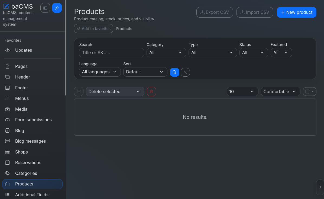The width and height of the screenshot is (324, 199).
Task: Clear filters with the X button
Action: point(185,72)
